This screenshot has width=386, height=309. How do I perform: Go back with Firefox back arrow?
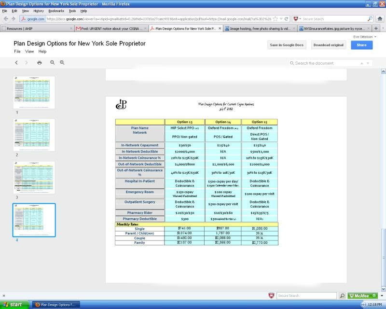[6, 19]
